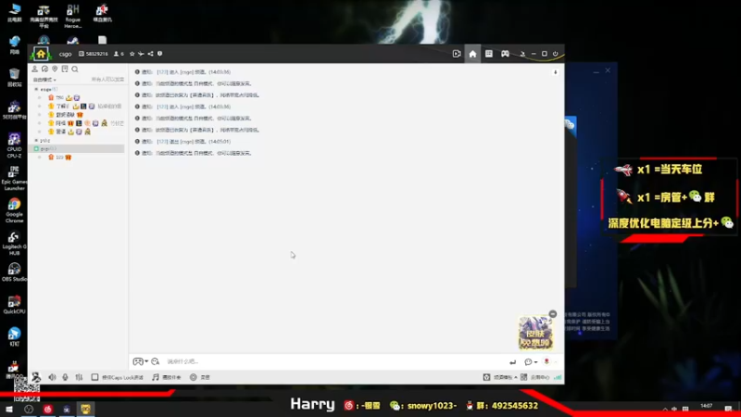Viewport: 741px width, 417px height.
Task: Click the avatar icon in bottom toolbar
Action: (x=36, y=377)
